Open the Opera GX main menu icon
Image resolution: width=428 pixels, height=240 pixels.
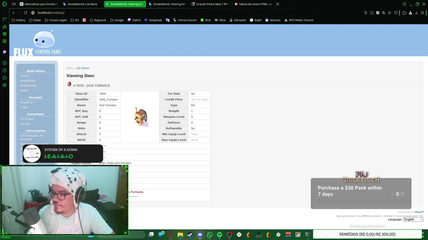pos(4,4)
